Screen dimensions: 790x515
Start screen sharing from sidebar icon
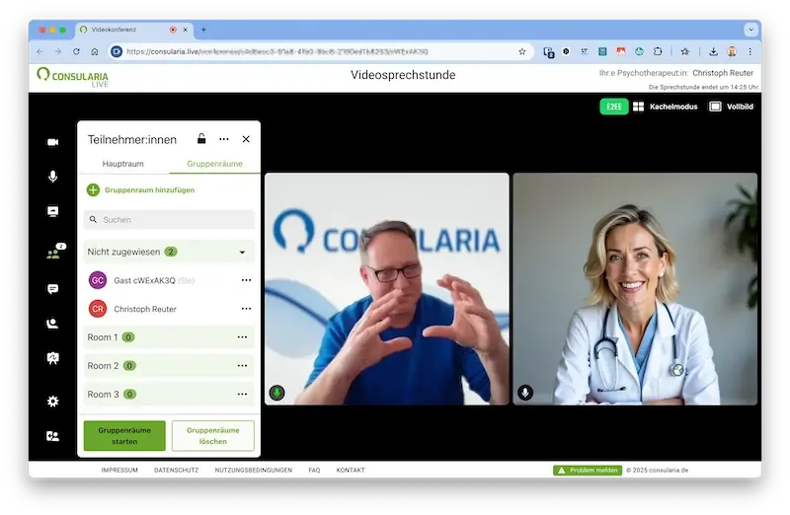tap(53, 211)
